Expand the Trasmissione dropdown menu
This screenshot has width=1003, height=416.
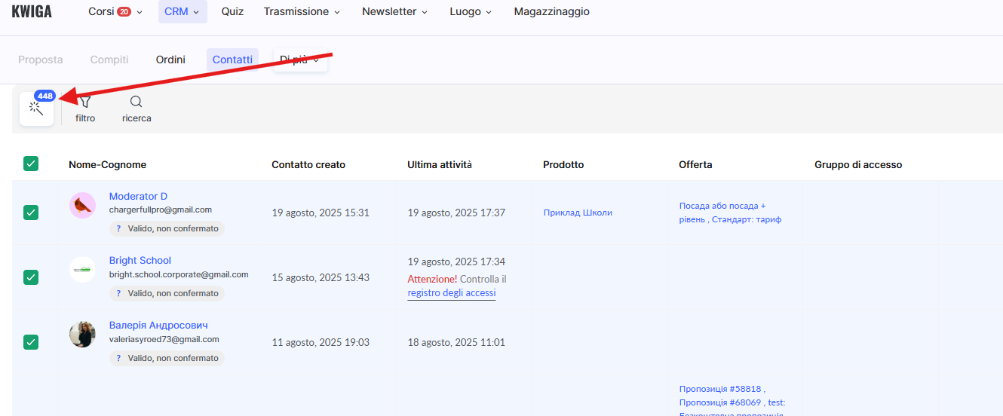coord(302,12)
